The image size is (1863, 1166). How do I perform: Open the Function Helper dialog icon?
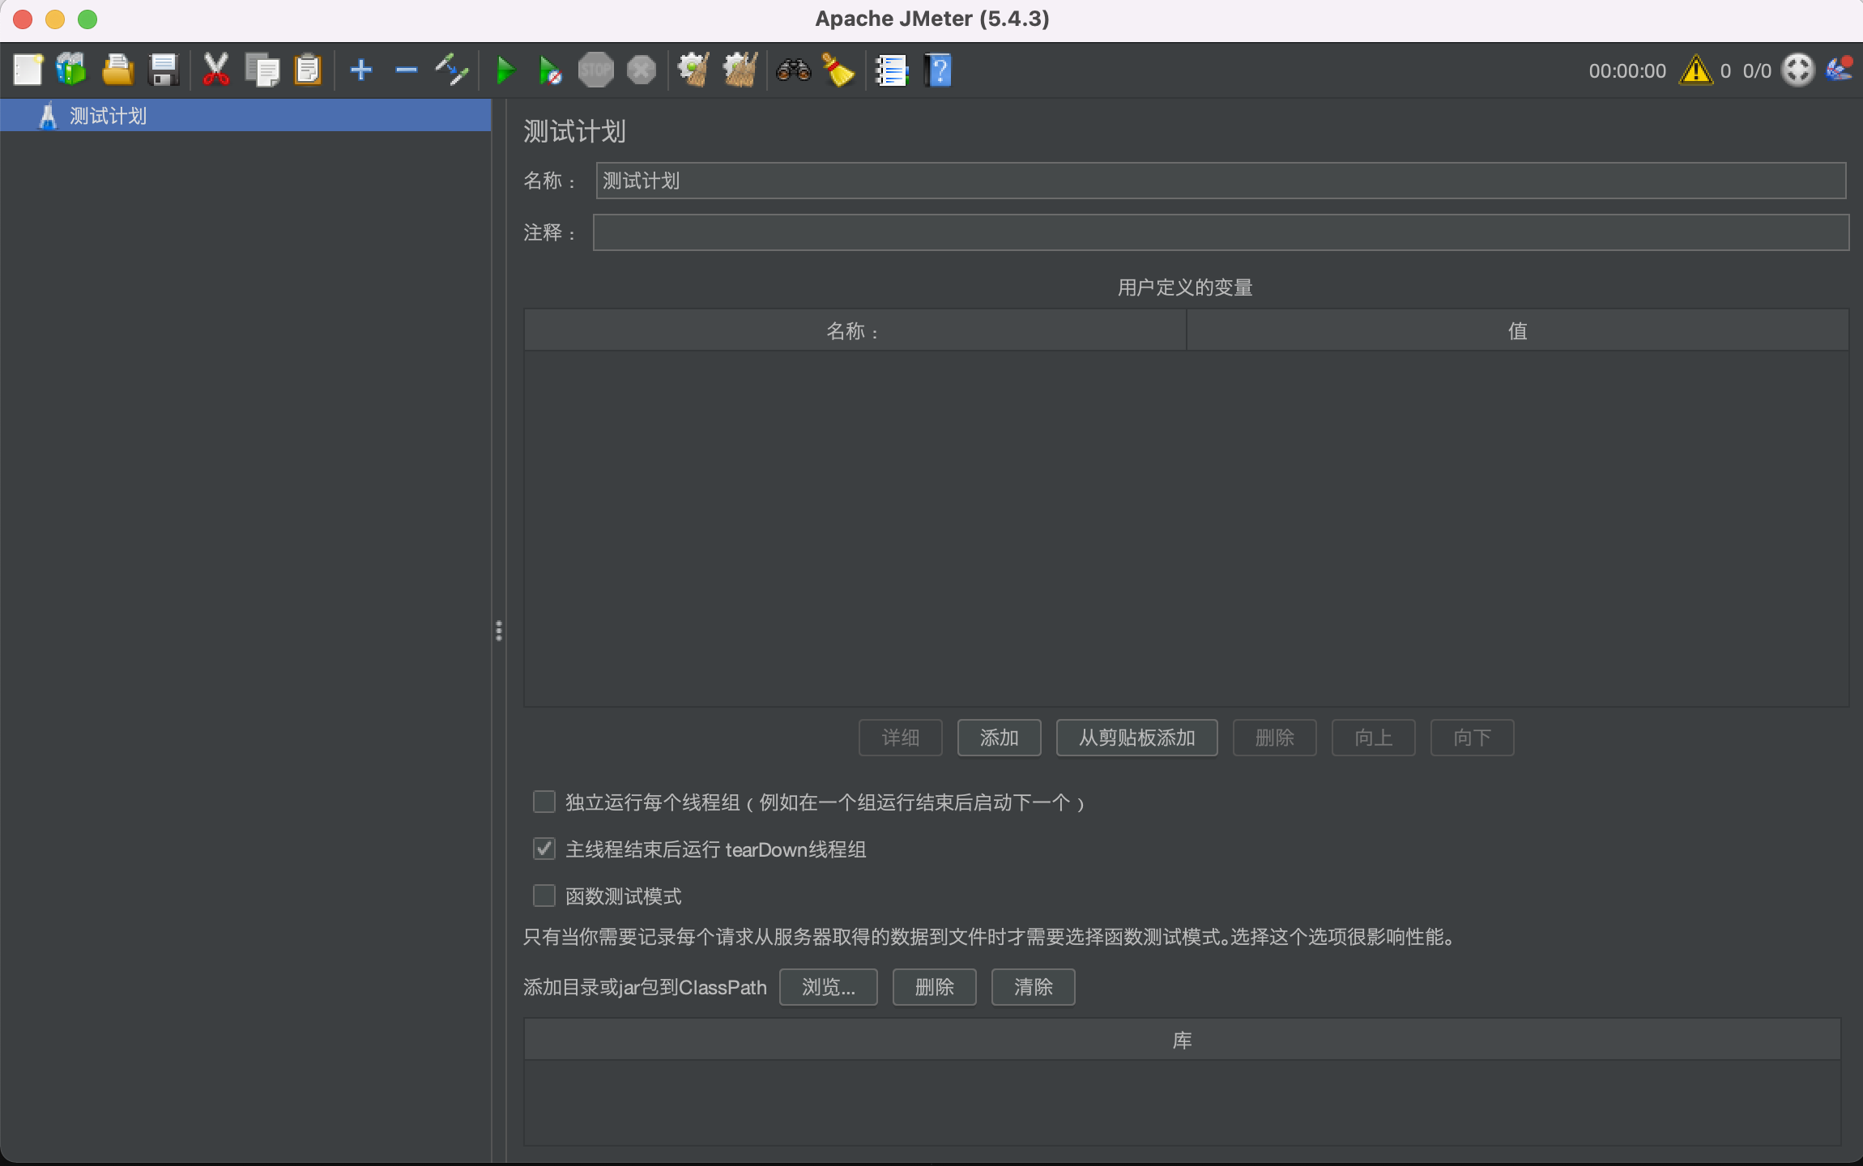[x=892, y=70]
